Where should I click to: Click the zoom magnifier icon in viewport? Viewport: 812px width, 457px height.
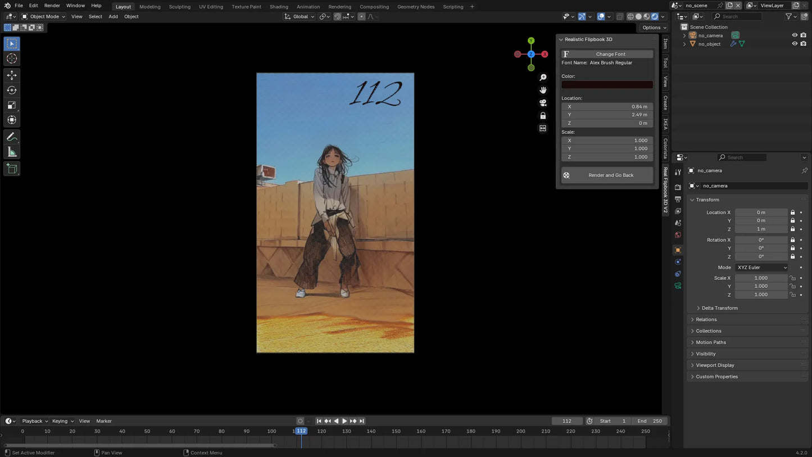coord(543,78)
